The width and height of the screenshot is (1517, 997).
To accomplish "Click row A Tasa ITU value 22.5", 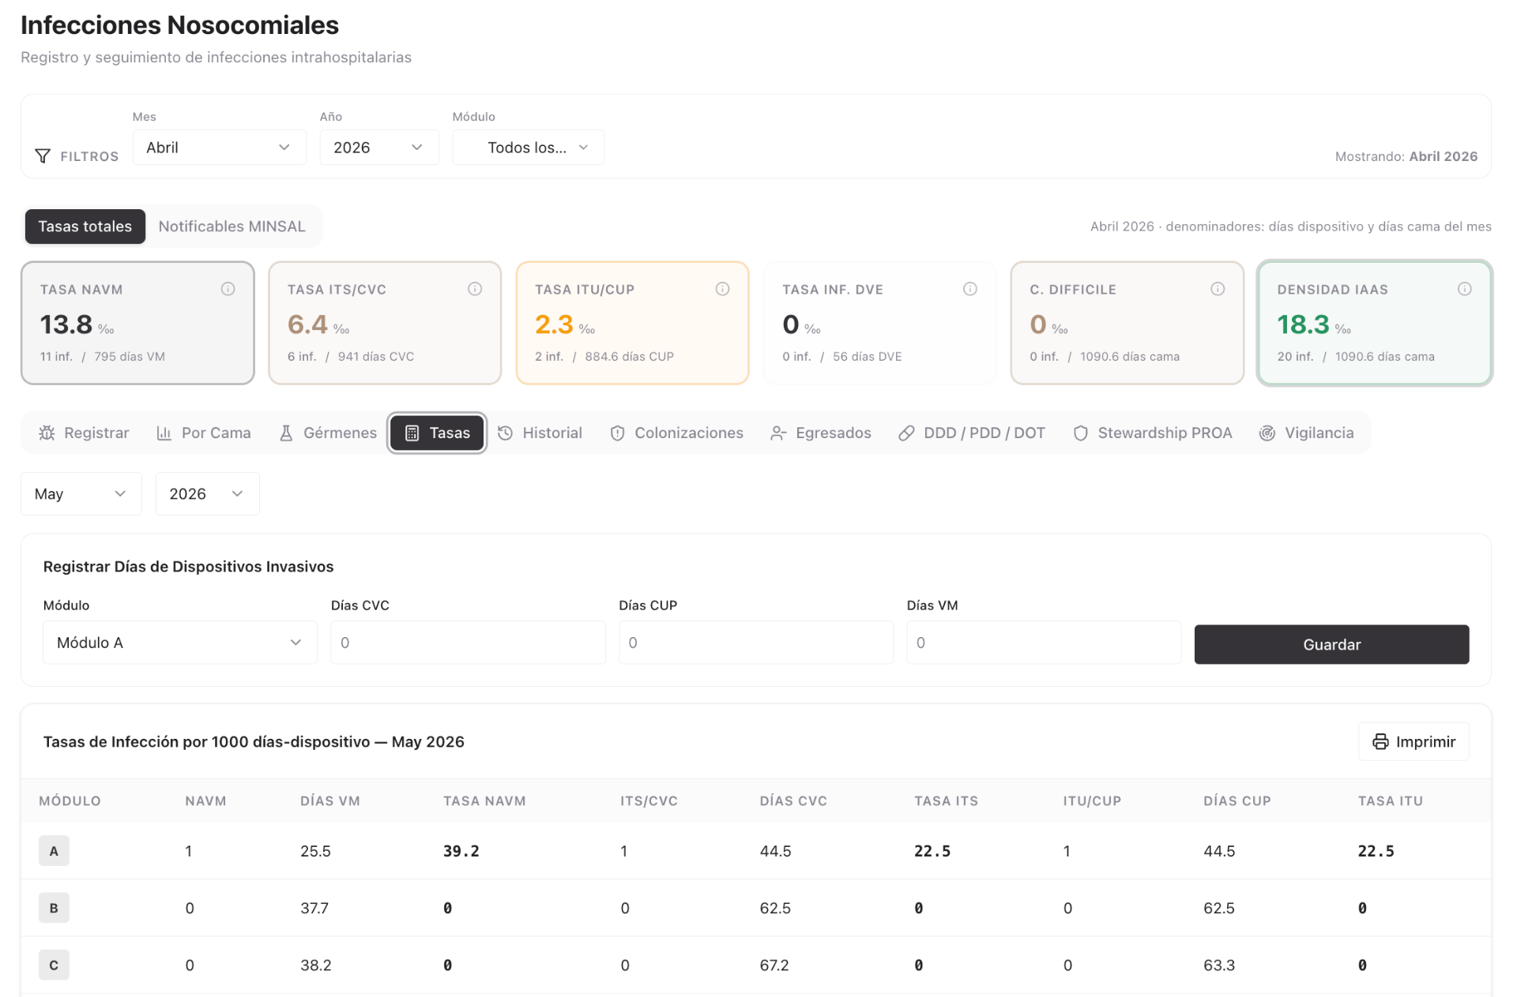I will 1376,851.
